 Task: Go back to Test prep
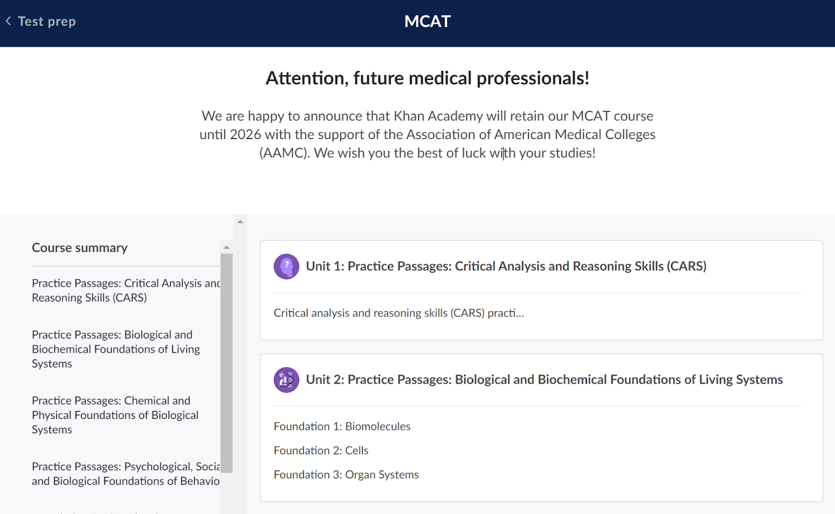47,21
